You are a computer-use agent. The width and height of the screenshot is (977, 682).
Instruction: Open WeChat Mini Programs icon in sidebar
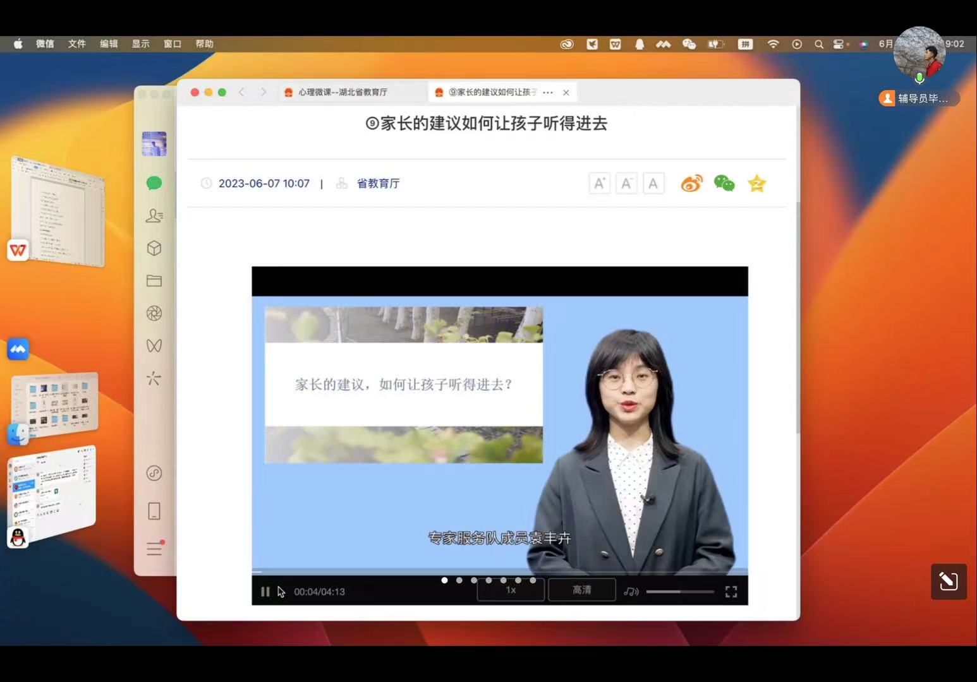pyautogui.click(x=154, y=473)
